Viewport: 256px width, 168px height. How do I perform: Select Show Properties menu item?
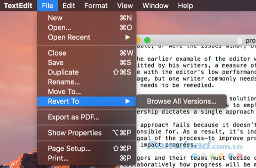(x=87, y=133)
